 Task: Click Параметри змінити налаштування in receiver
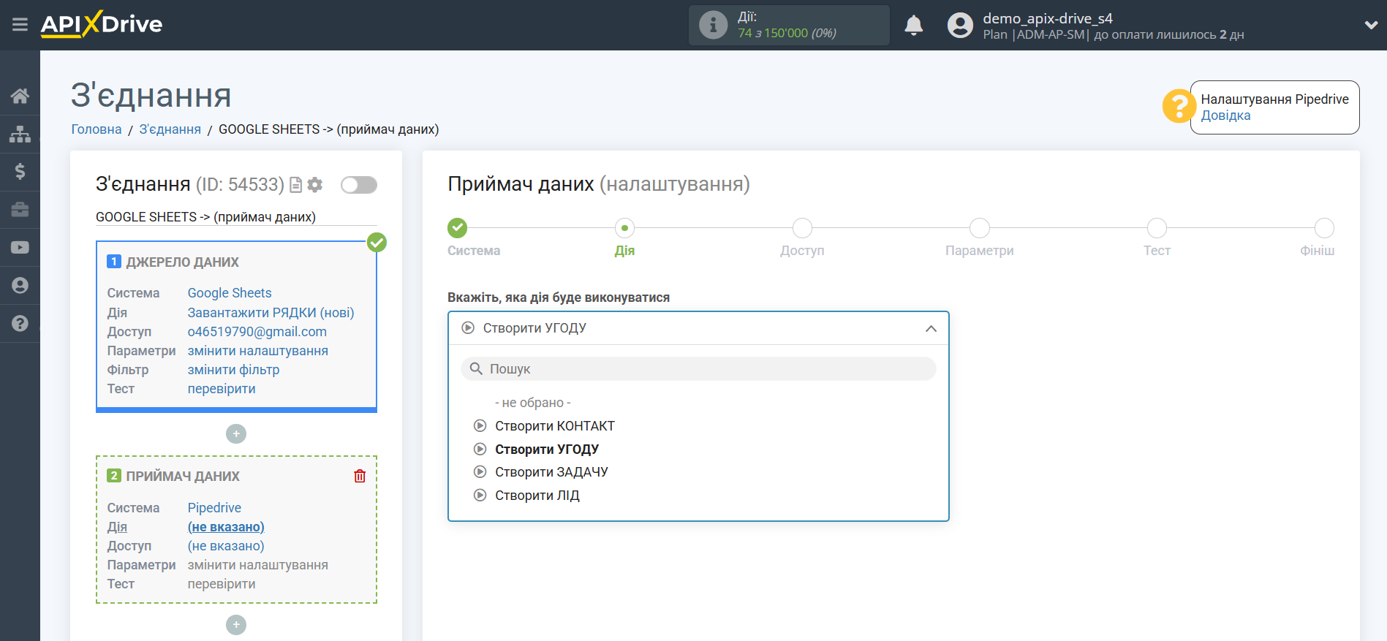(258, 565)
